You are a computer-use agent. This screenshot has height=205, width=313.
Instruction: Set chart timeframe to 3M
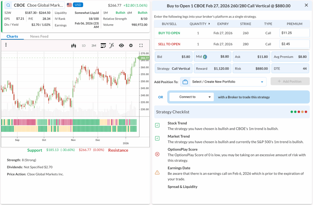coord(94,46)
